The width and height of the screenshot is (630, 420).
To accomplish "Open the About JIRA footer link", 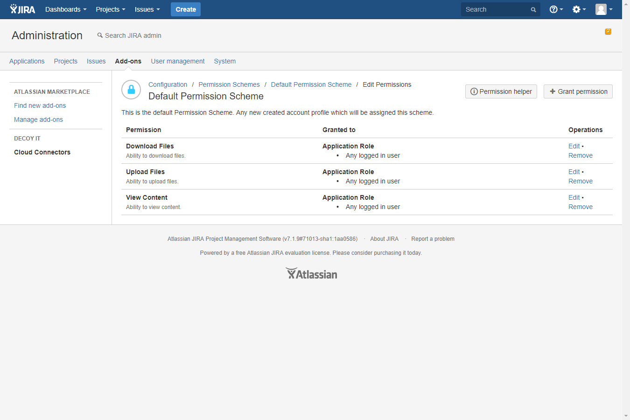I will click(385, 239).
